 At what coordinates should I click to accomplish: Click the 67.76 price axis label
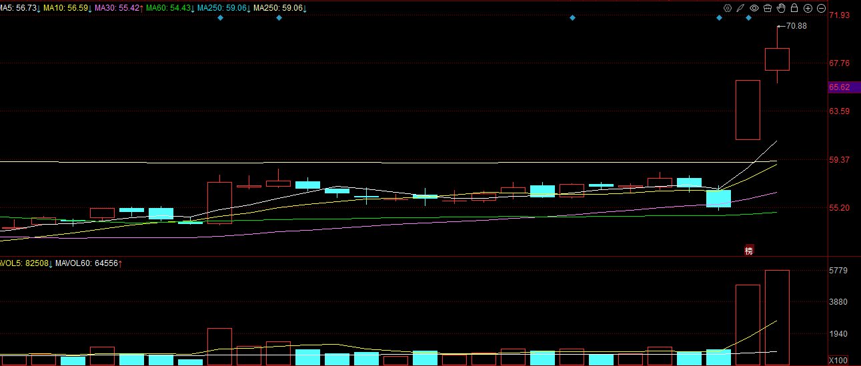click(x=839, y=63)
